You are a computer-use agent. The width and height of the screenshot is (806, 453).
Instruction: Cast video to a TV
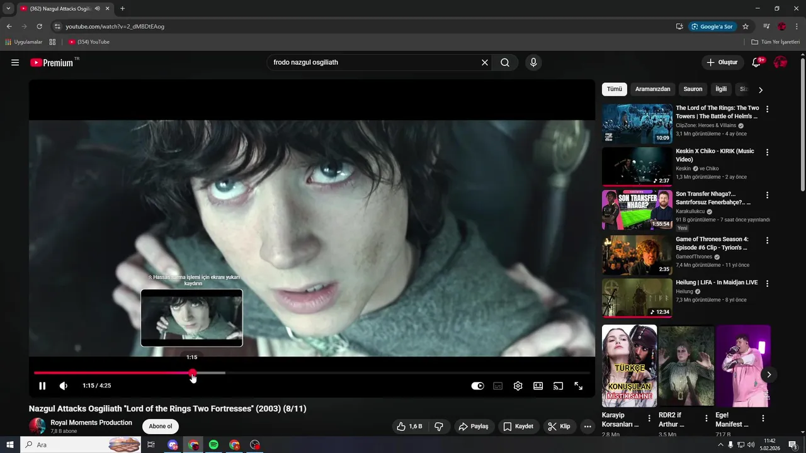coord(559,386)
